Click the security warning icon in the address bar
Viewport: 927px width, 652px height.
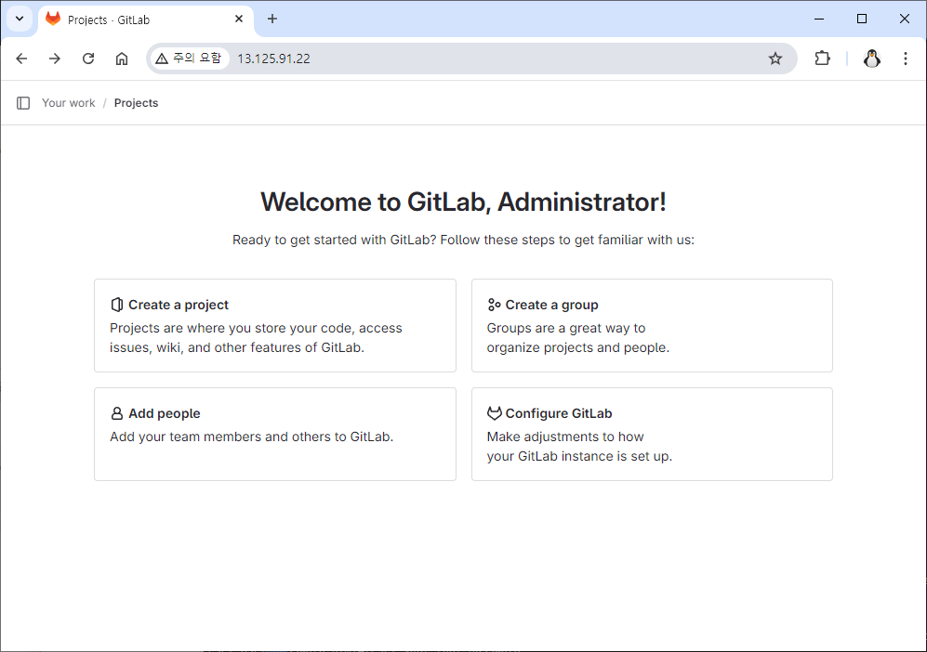[x=162, y=59]
